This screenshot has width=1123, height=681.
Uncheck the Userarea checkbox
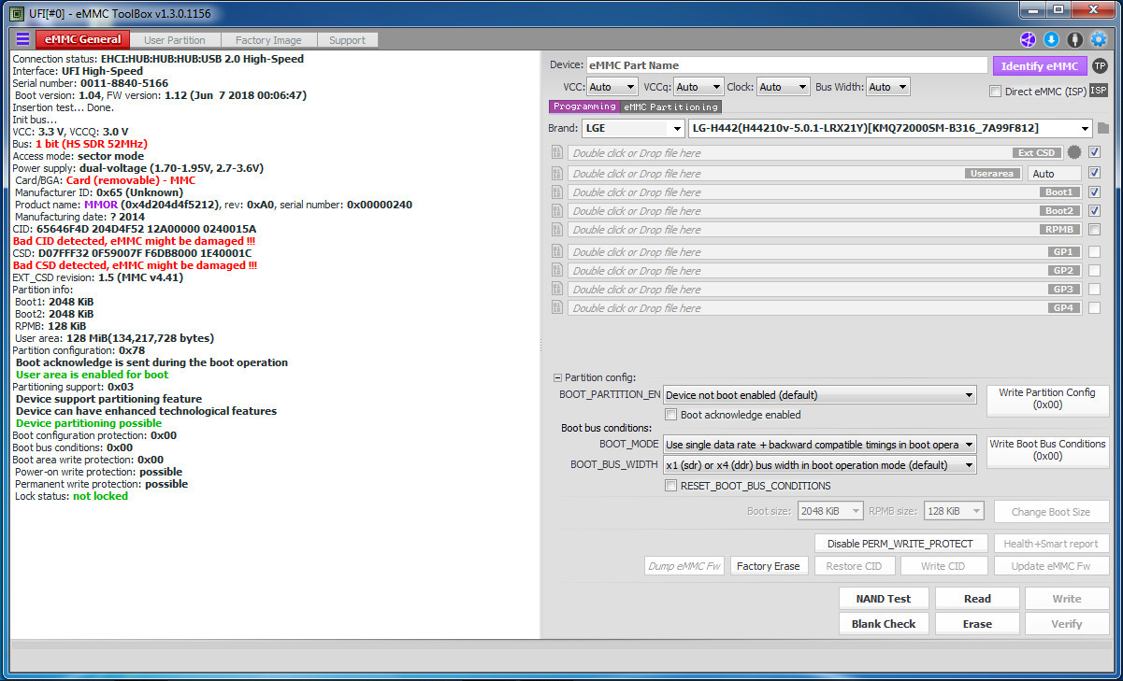click(x=1094, y=173)
